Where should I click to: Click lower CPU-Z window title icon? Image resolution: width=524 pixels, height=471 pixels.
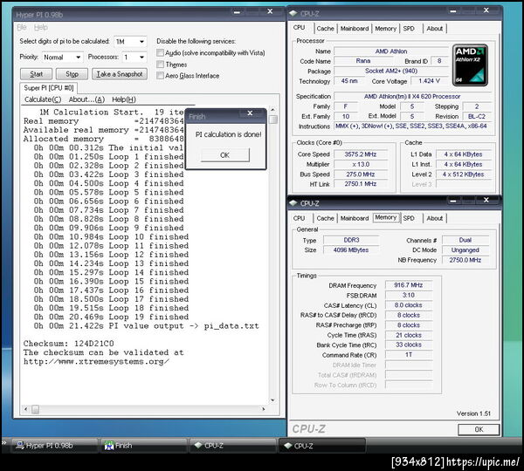[293, 203]
